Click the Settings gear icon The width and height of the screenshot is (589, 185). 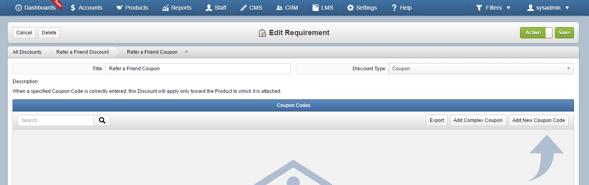pyautogui.click(x=350, y=8)
